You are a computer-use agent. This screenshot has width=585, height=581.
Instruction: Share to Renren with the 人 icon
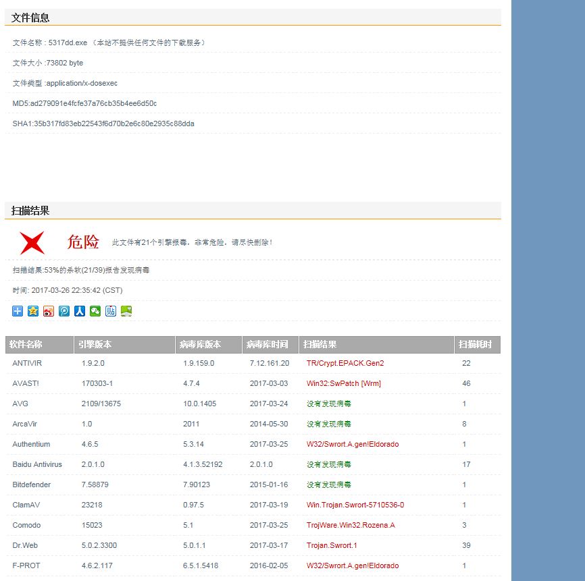[80, 311]
